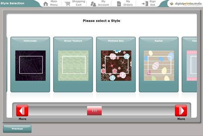Open the Shopping Cart text link
The width and height of the screenshot is (203, 136).
tap(78, 3)
